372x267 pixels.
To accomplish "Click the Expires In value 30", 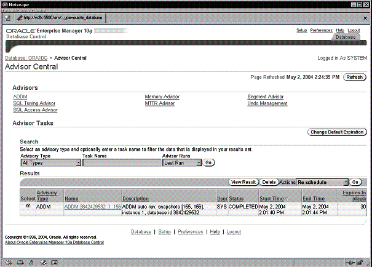I will click(x=363, y=207).
